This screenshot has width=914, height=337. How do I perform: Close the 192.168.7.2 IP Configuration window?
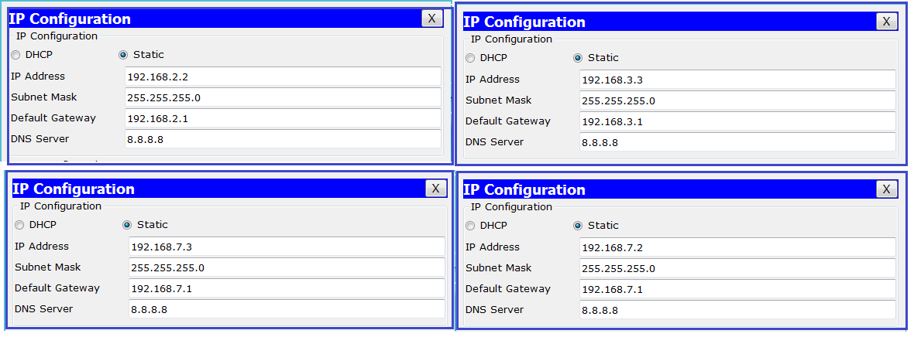886,189
